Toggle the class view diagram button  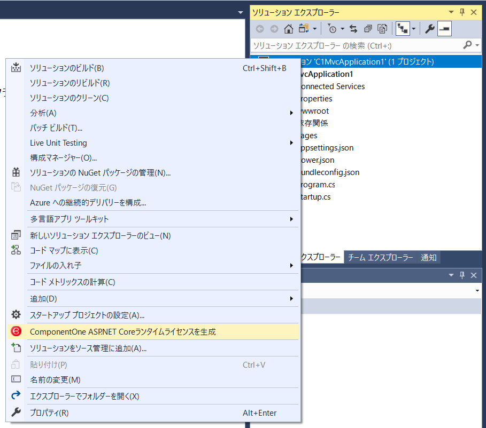click(403, 29)
